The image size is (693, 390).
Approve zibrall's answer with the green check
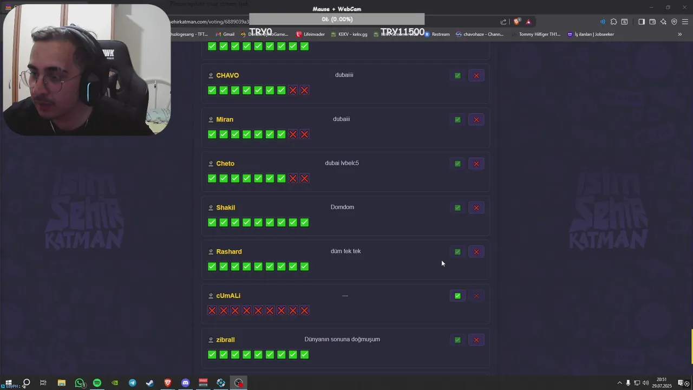[x=457, y=340]
